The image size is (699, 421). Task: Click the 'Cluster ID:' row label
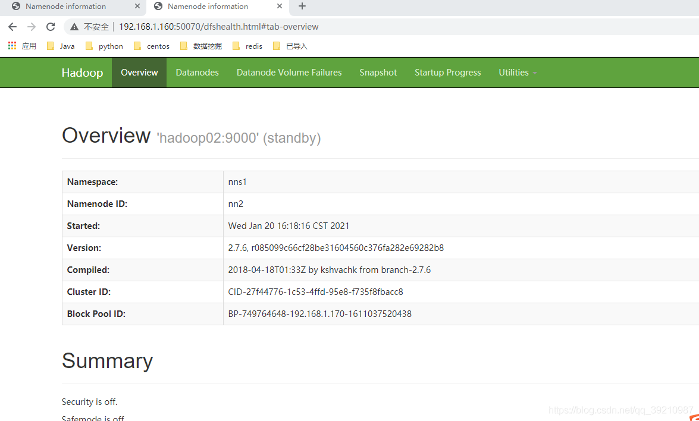click(89, 292)
